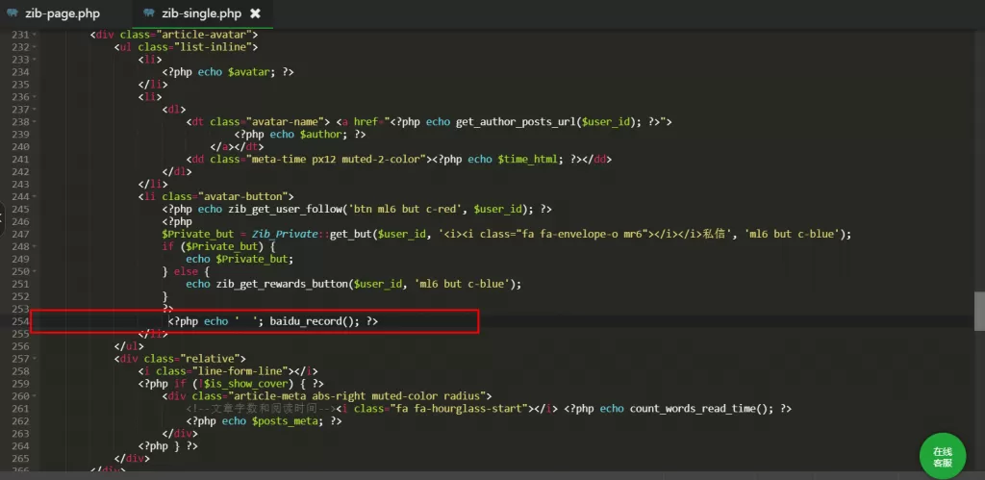Image resolution: width=985 pixels, height=480 pixels.
Task: Collapse the relative div fold at line 257
Action: coord(34,359)
